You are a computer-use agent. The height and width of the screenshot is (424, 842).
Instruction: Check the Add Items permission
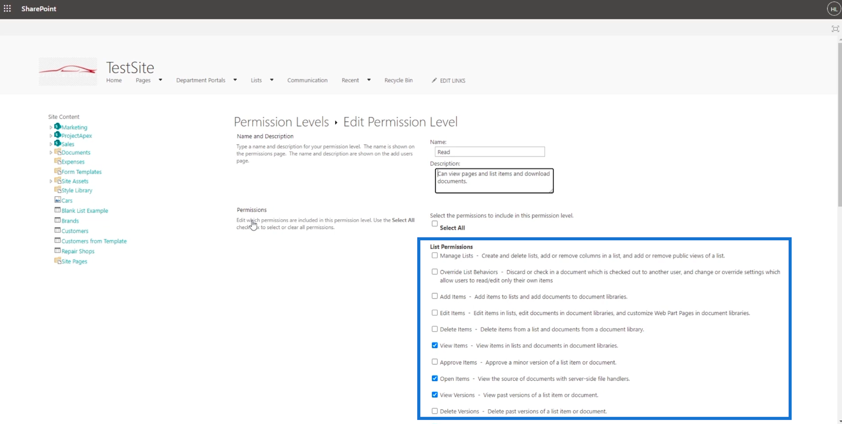tap(435, 296)
